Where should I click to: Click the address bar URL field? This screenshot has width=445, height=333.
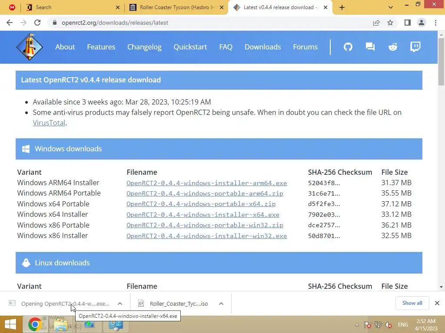tap(210, 23)
